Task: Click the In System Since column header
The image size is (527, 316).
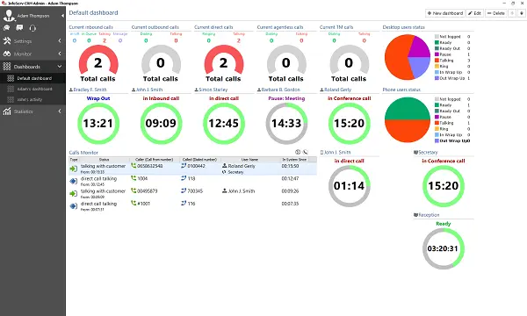Action: 294,160
